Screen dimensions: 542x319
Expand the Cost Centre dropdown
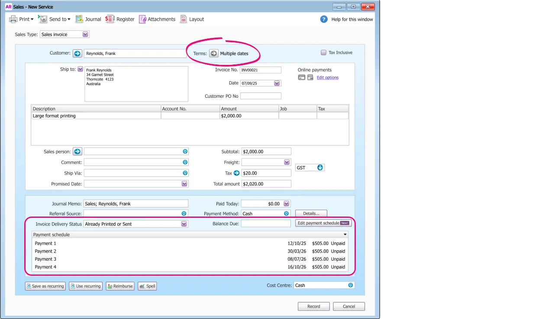click(351, 285)
